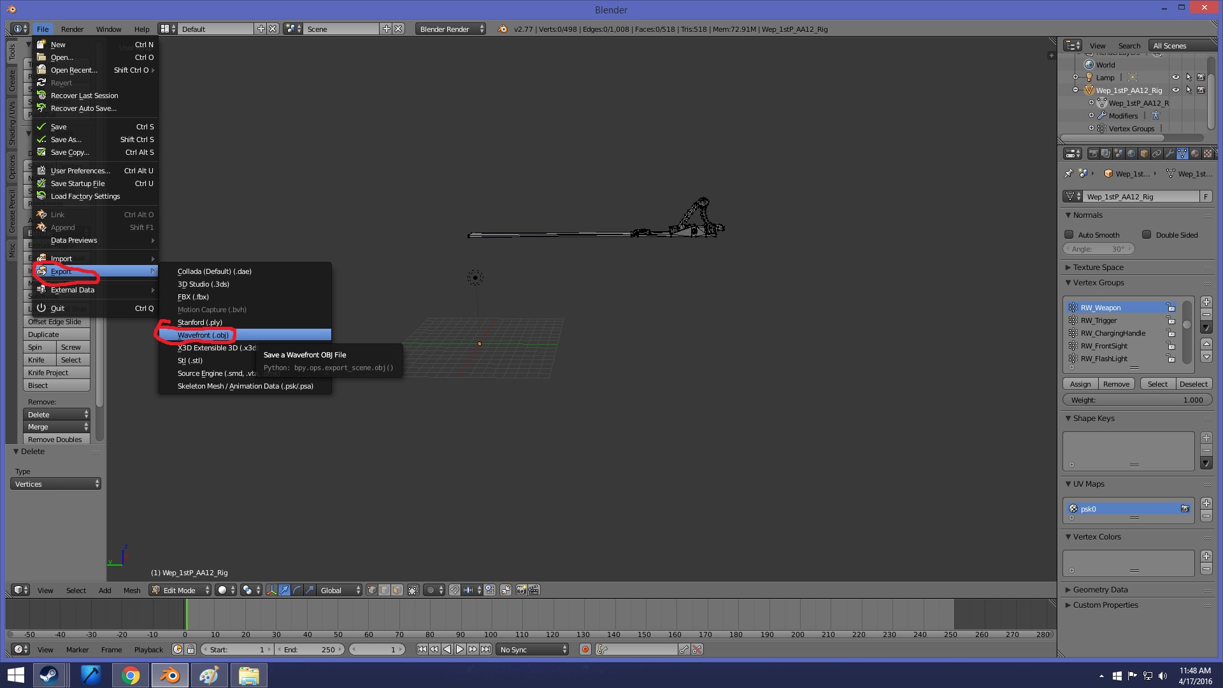Toggle the snap magnet icon

coord(455,590)
